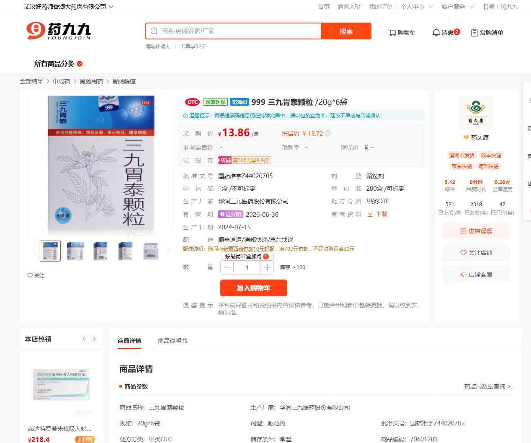Expand the 个人中心 dropdown
Image resolution: width=531 pixels, height=443 pixels.
tap(417, 7)
